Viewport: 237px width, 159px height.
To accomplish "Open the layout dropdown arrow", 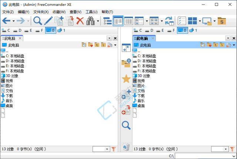I will click(x=200, y=21).
